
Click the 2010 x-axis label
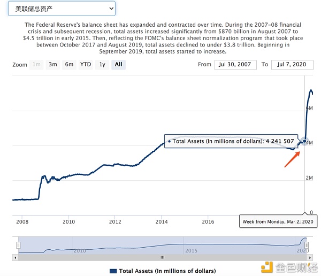[69, 222]
